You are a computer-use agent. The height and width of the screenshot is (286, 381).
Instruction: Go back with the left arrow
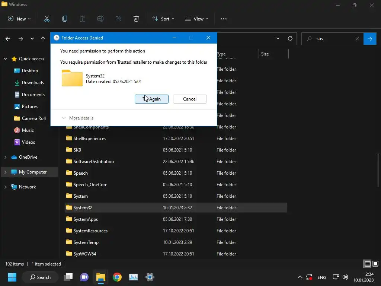8,39
